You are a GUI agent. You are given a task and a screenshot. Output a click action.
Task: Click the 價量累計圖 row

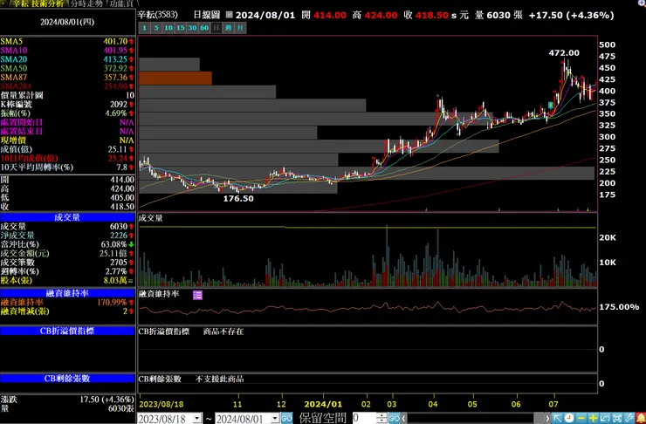pyautogui.click(x=67, y=95)
